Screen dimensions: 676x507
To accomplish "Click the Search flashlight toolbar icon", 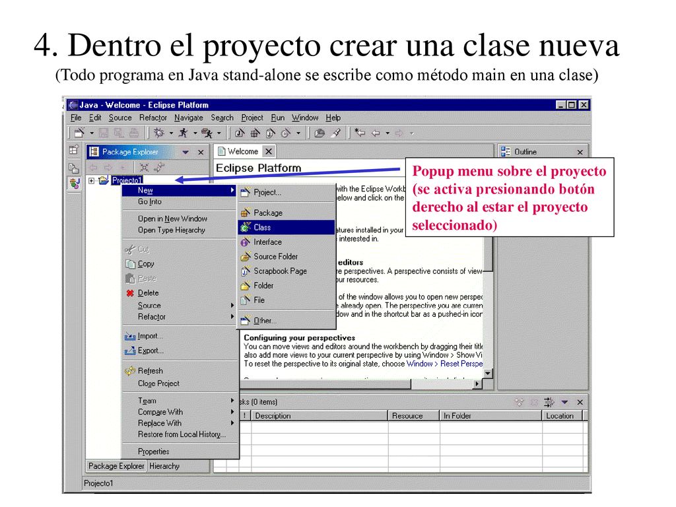I will click(336, 133).
